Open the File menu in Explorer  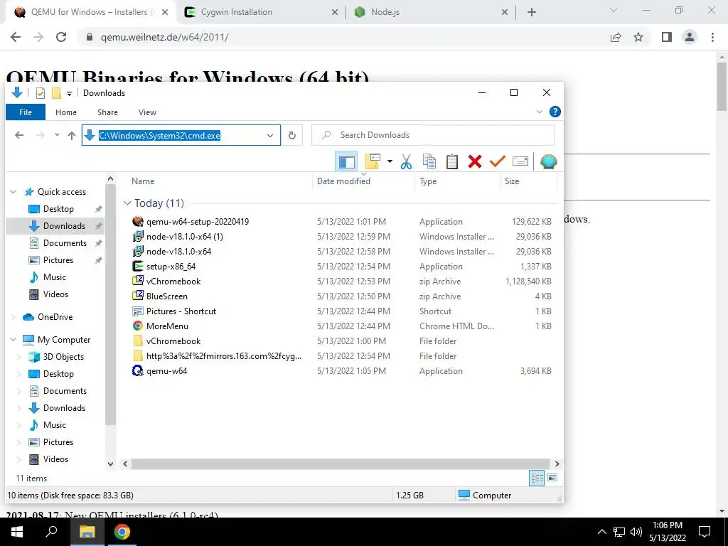pos(26,112)
